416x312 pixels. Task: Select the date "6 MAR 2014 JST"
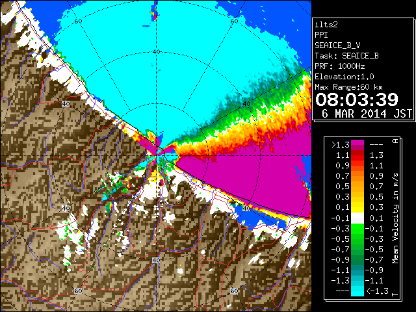pyautogui.click(x=367, y=114)
